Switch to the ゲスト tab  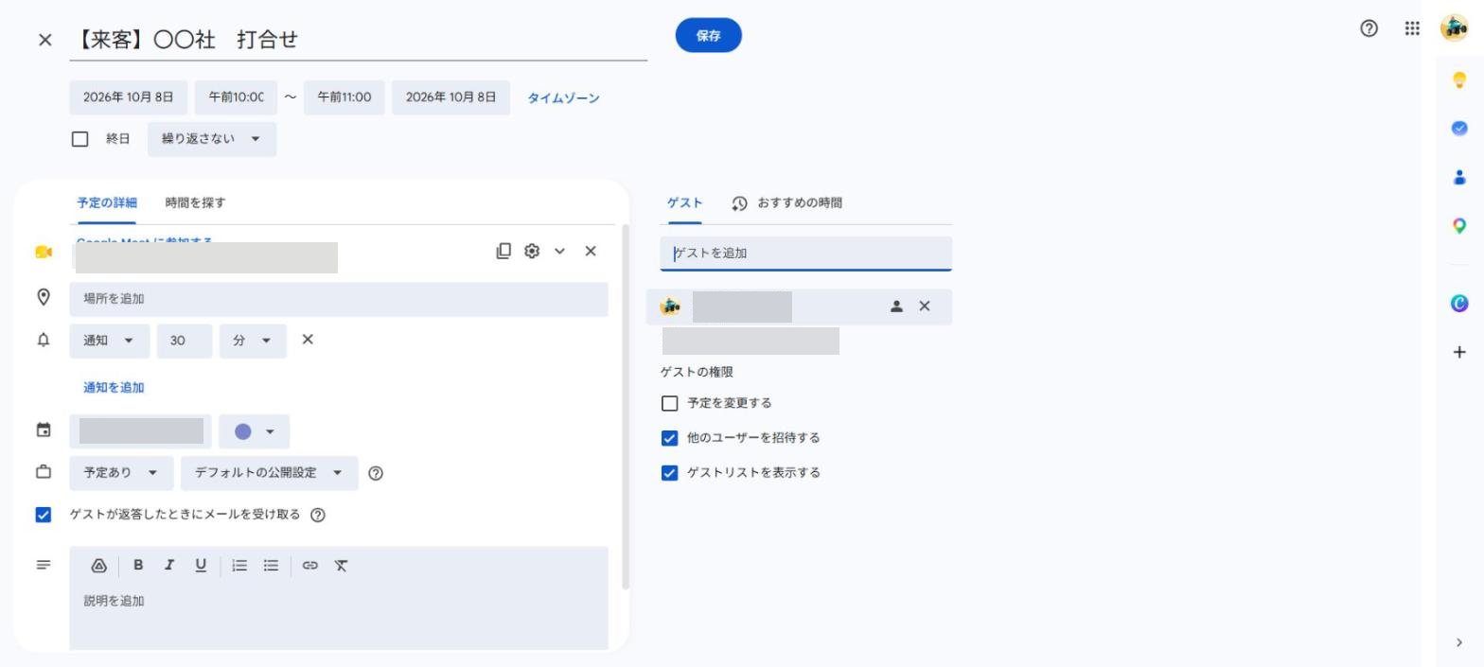tap(685, 202)
